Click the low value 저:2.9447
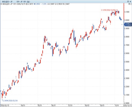The height and width of the screenshot is (107, 132). coord(66,4)
